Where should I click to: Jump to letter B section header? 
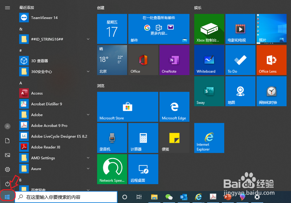pyautogui.click(x=20, y=180)
